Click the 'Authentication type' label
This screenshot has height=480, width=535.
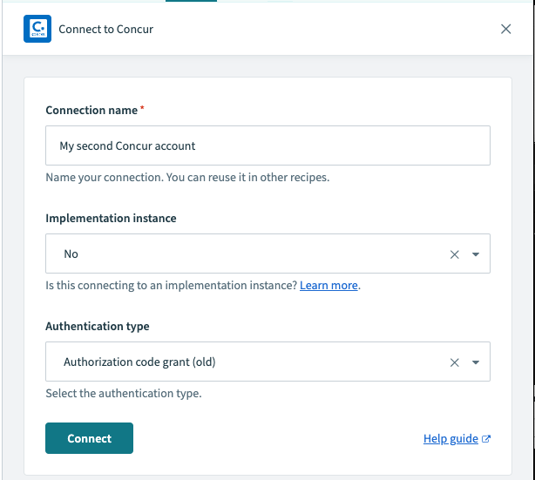(98, 327)
